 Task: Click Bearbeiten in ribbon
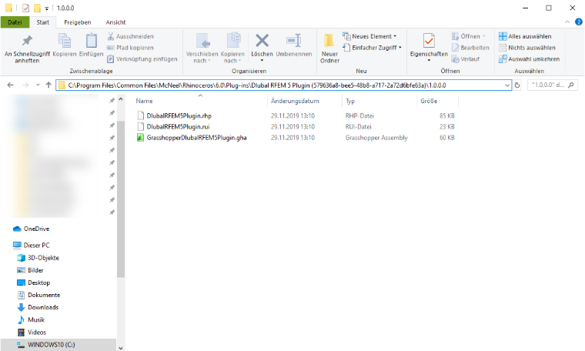470,48
